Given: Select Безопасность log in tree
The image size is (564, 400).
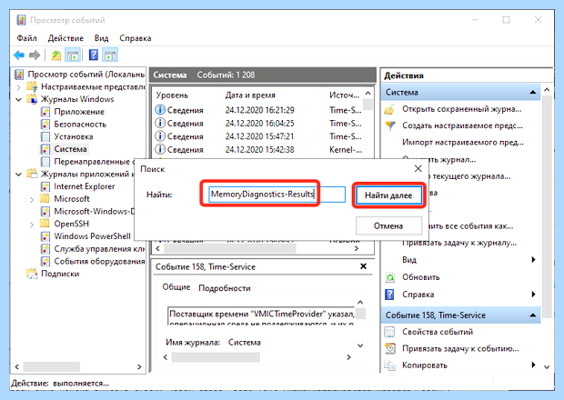Looking at the screenshot, I should pyautogui.click(x=80, y=125).
